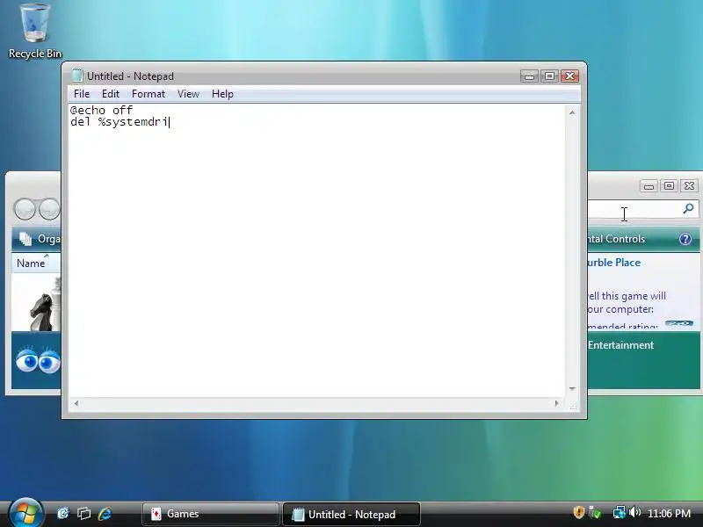Image resolution: width=703 pixels, height=527 pixels.
Task: Open the File menu in Notepad
Action: coord(82,94)
